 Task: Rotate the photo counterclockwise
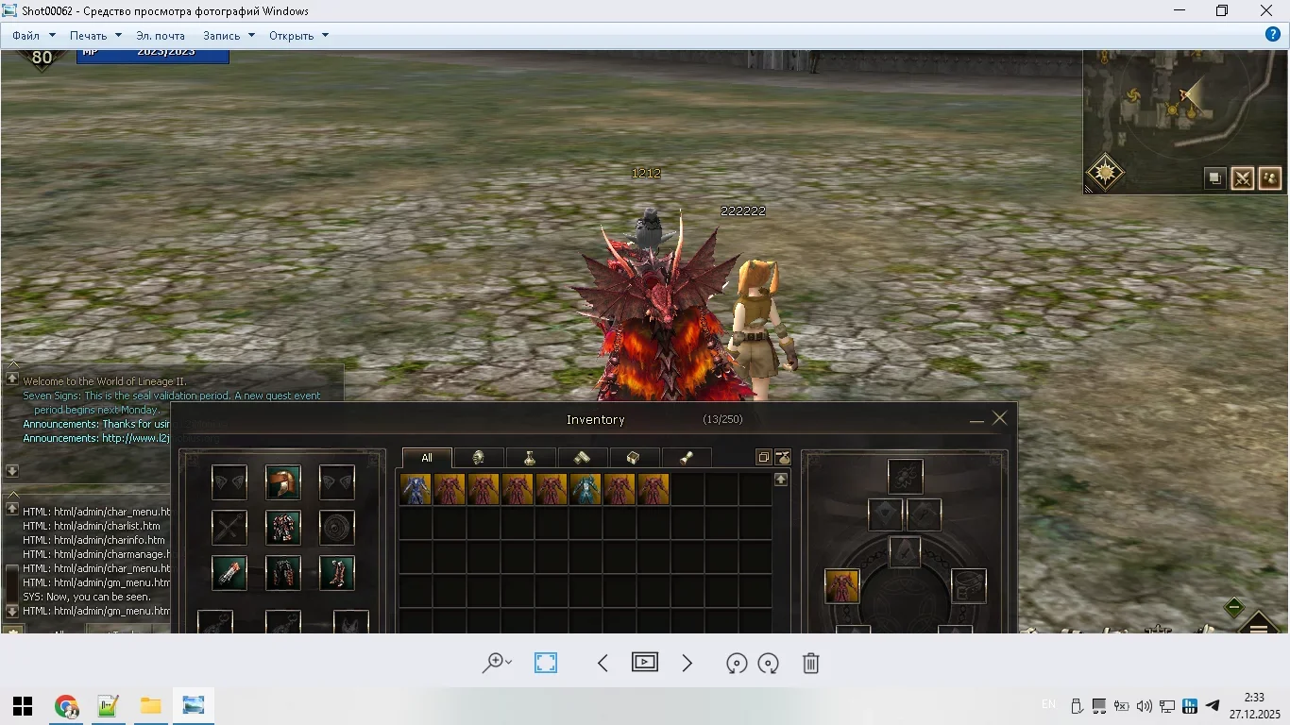pyautogui.click(x=737, y=664)
